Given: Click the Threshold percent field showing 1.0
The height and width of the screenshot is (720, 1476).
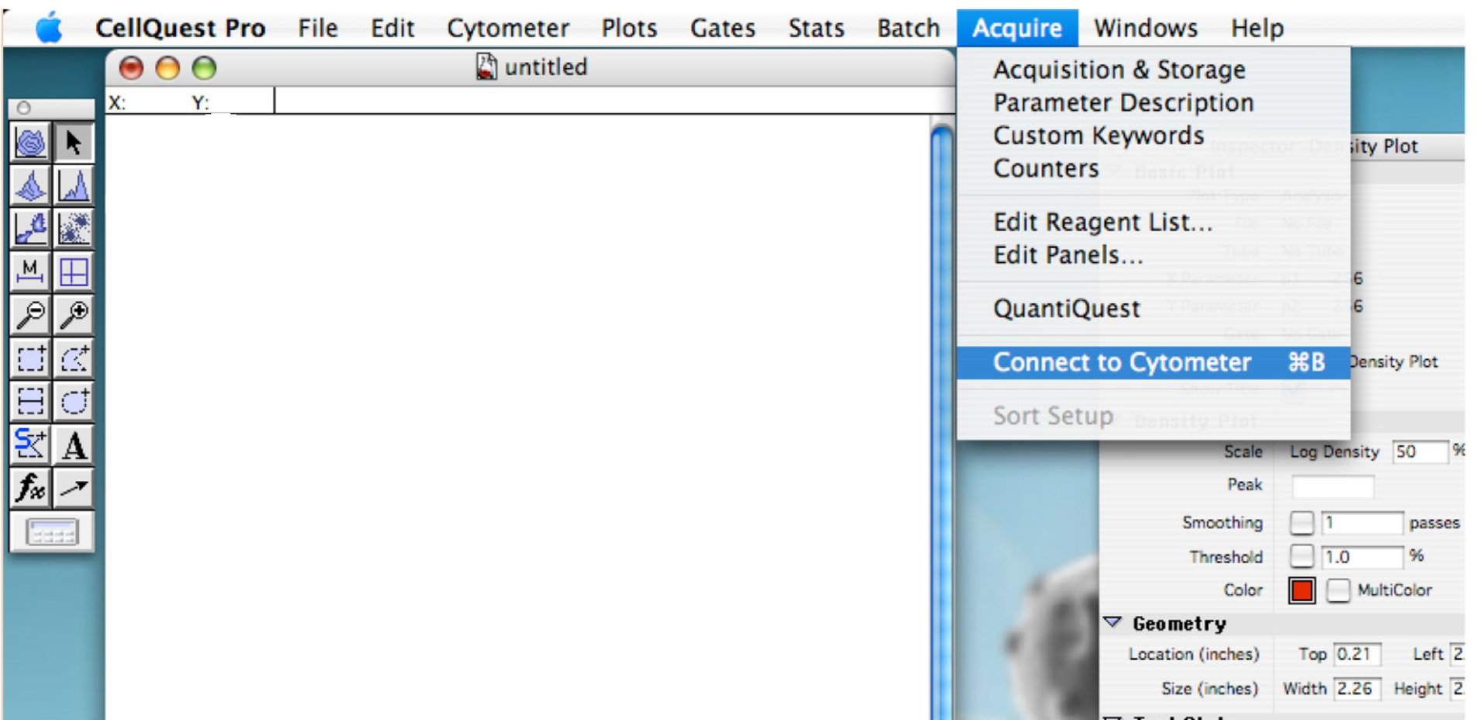Looking at the screenshot, I should 1362,556.
